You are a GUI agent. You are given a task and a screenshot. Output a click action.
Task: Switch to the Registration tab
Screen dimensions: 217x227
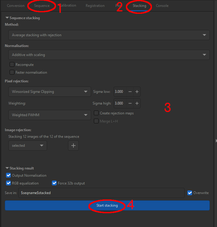(x=95, y=6)
